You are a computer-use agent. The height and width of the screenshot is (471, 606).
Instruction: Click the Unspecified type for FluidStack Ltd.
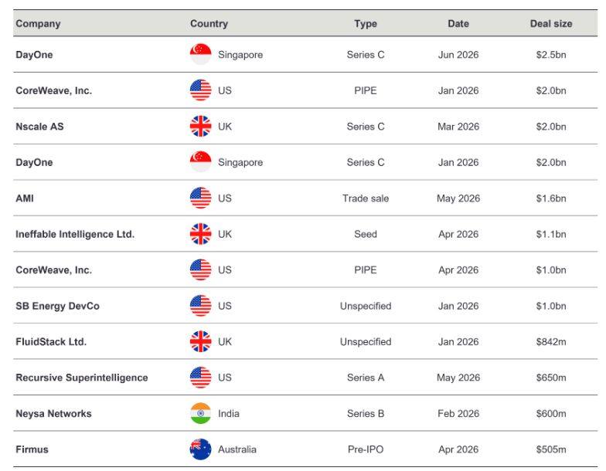coord(365,341)
